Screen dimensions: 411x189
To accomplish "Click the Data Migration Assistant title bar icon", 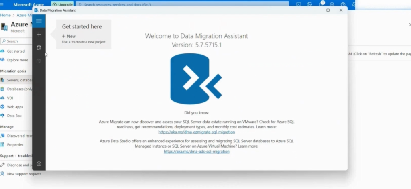I will (36, 10).
